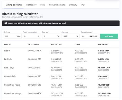This screenshot has height=100, width=122.
Task: Click income value 7.0275 USD
Action: [x=56, y=76]
